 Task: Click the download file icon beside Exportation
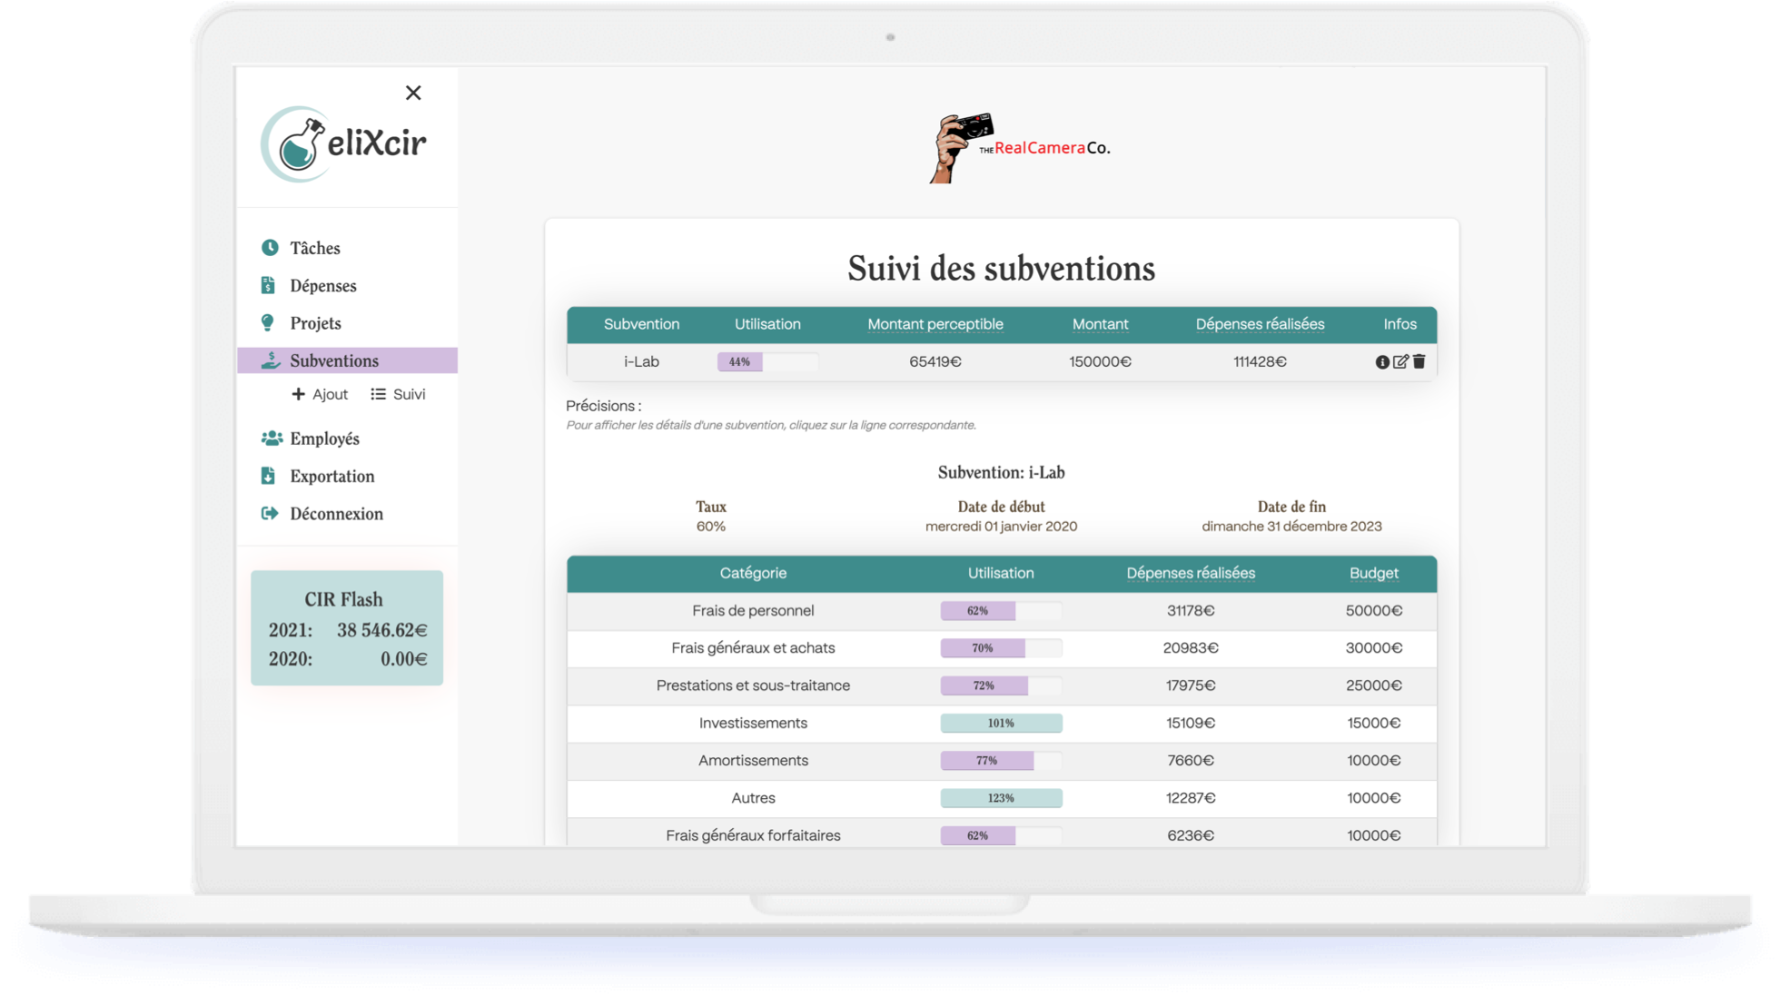[x=268, y=476]
